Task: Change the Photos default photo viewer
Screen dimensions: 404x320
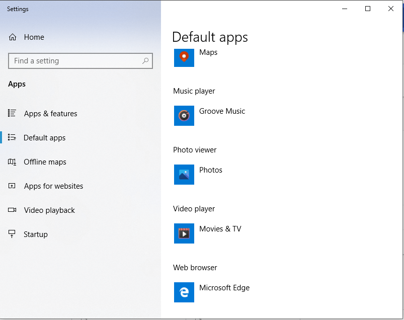Action: 198,175
